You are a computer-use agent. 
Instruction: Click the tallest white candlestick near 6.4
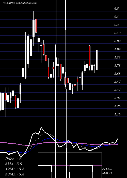tap(34, 28)
